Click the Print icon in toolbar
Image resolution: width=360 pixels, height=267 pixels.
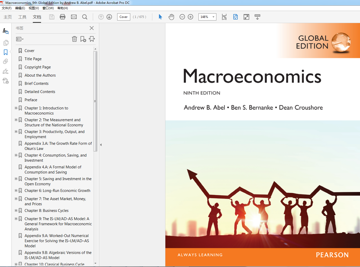tap(63, 17)
